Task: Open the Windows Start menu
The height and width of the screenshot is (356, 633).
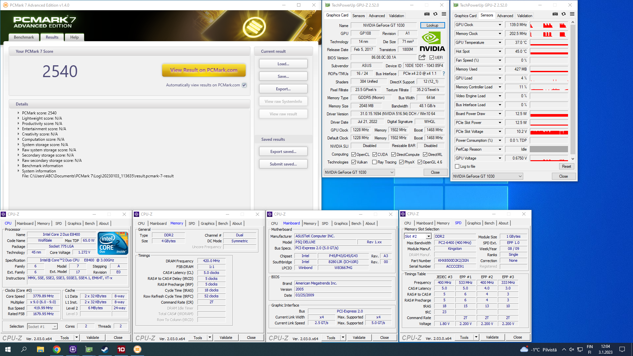Action: point(8,349)
